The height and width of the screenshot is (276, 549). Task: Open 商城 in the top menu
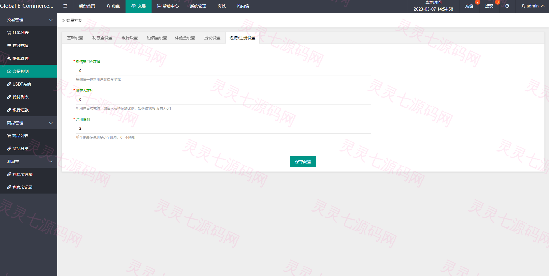click(x=222, y=6)
